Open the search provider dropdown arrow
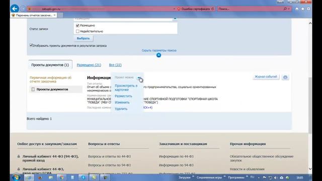 [289, 9]
